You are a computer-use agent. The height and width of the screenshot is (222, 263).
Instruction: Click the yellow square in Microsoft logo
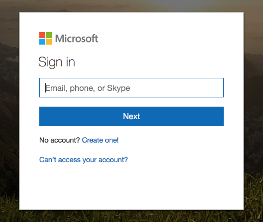[x=49, y=41]
